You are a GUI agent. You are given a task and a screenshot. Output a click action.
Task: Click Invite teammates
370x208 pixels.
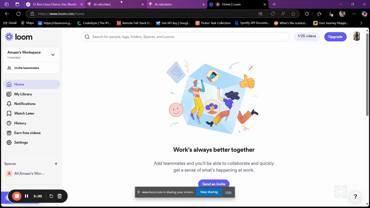tap(27, 68)
